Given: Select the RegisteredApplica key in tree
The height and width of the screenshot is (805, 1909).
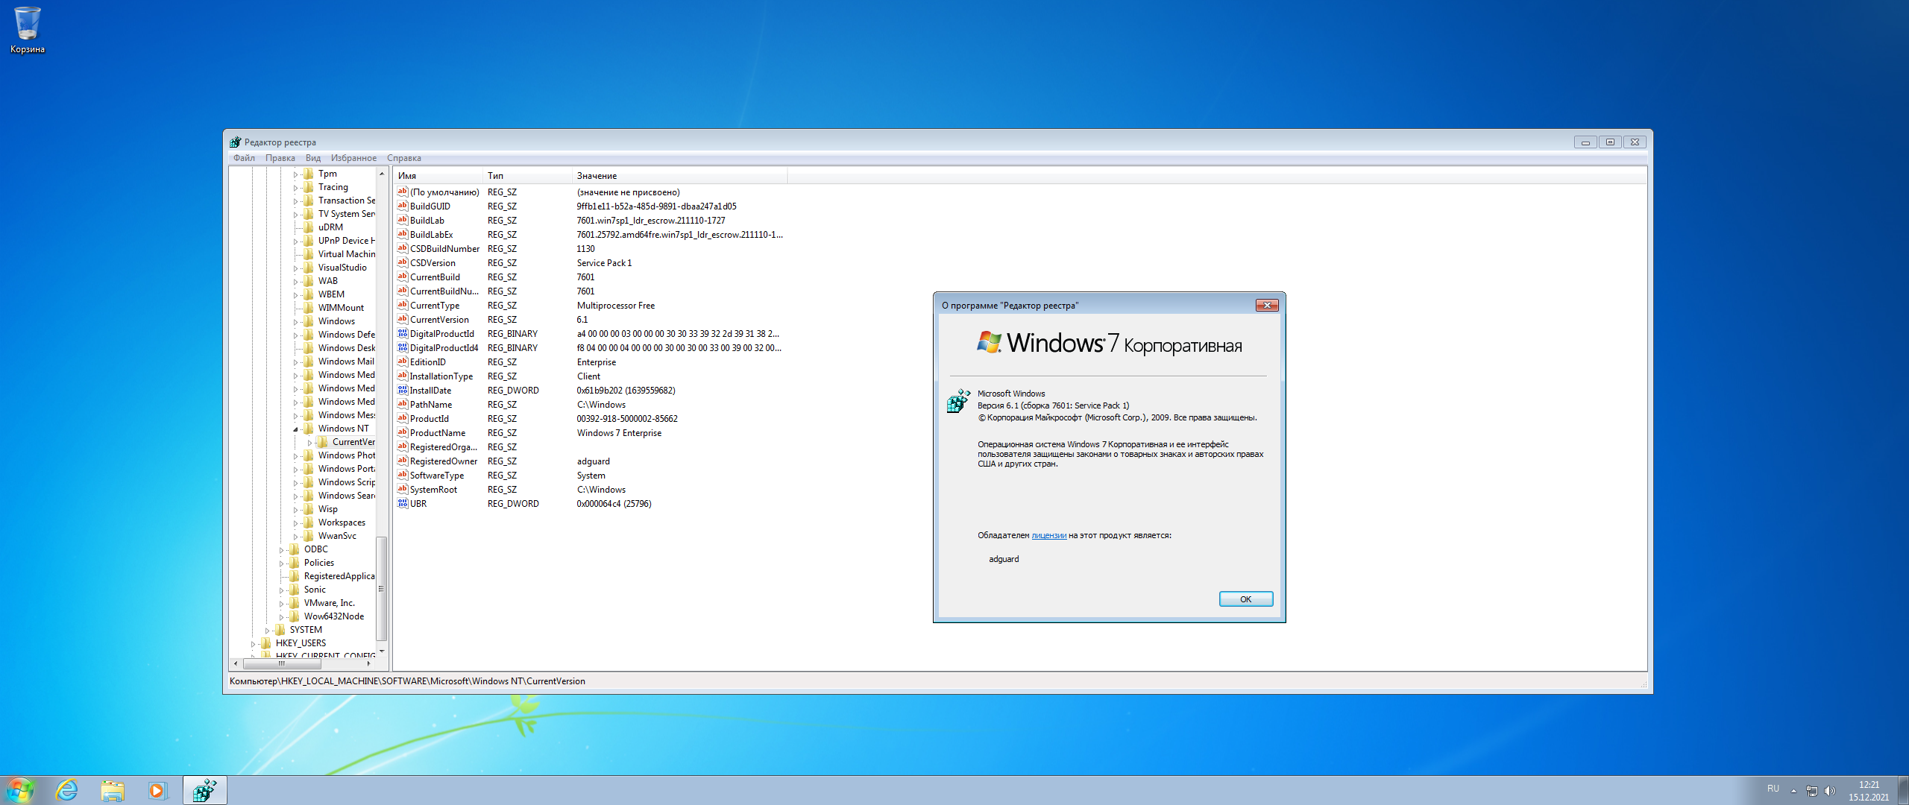Looking at the screenshot, I should 339,576.
